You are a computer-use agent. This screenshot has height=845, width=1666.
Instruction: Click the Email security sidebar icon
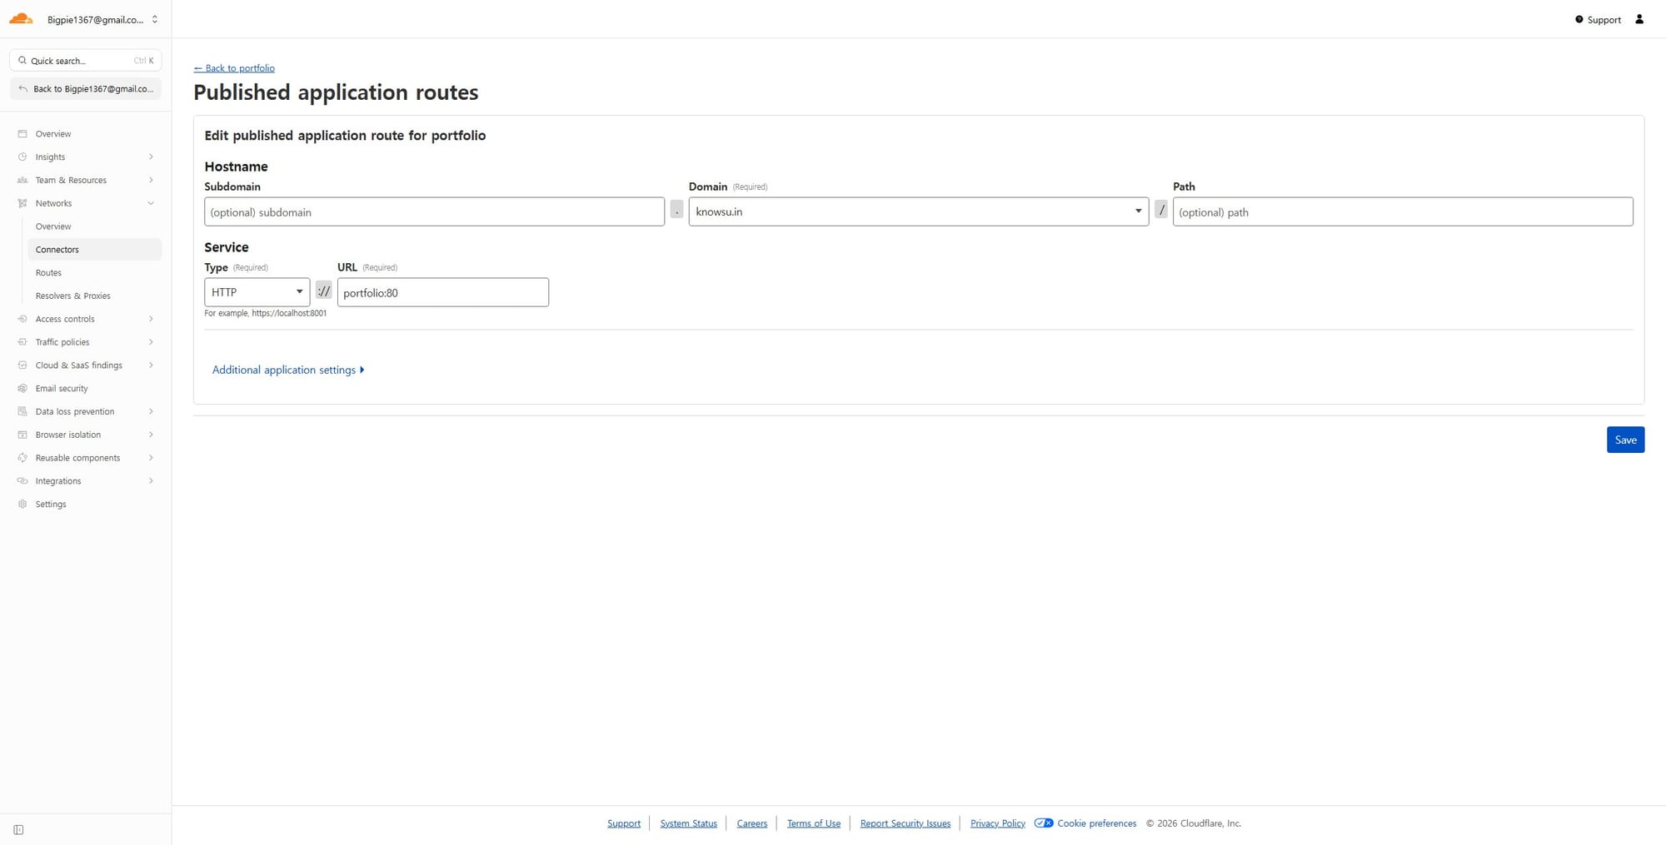(22, 389)
